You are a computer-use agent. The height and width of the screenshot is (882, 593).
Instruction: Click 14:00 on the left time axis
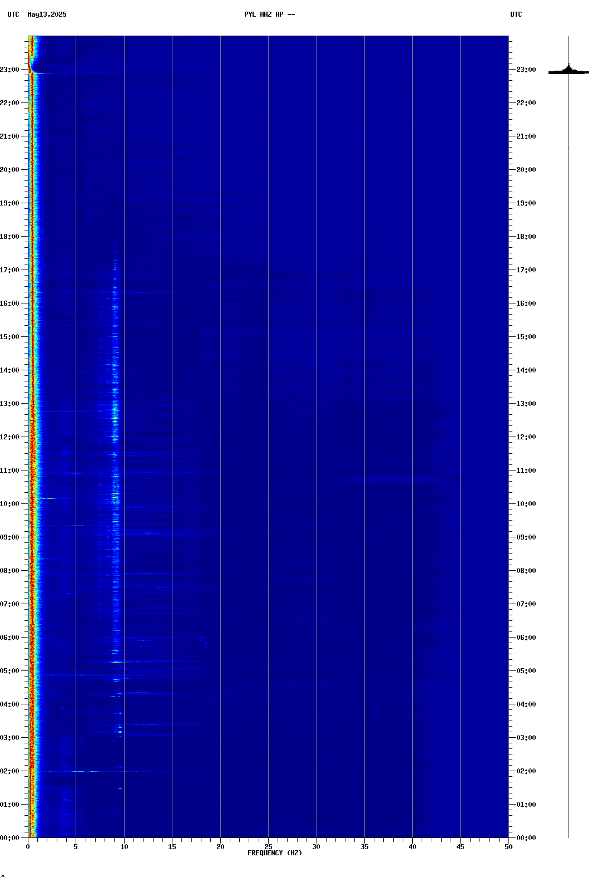[9, 370]
